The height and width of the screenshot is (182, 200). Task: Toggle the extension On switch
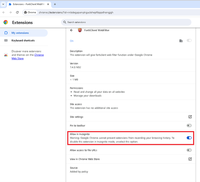[x=189, y=40]
